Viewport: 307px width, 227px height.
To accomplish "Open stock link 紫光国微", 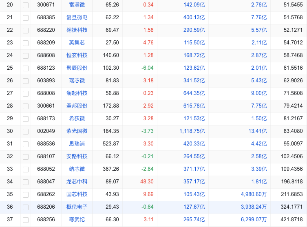I will point(77,131).
